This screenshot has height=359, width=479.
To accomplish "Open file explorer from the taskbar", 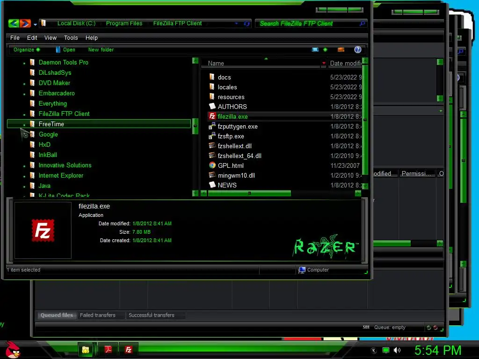I will [86, 350].
